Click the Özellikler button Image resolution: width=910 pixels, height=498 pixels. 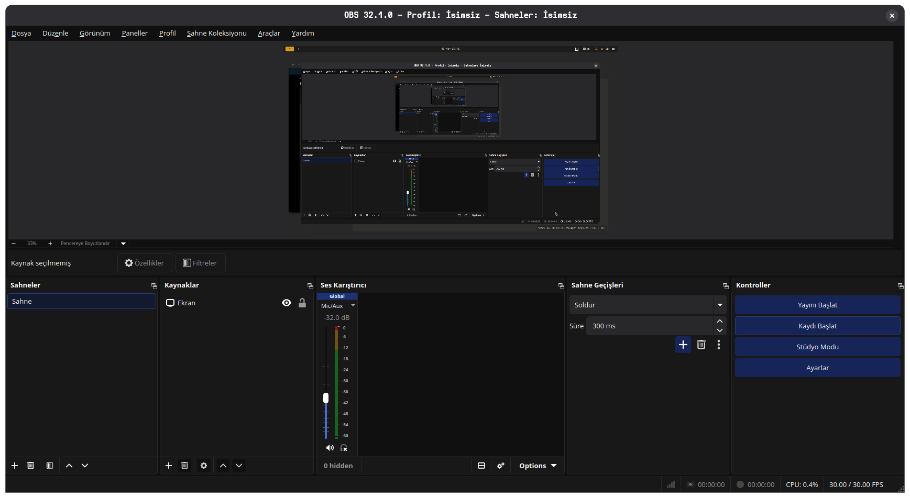[x=145, y=263]
